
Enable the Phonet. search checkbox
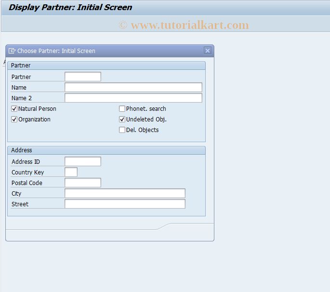point(122,108)
